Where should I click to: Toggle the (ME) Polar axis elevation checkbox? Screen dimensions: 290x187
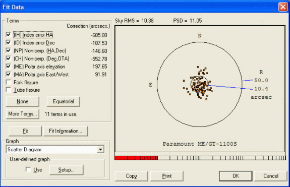pyautogui.click(x=9, y=67)
